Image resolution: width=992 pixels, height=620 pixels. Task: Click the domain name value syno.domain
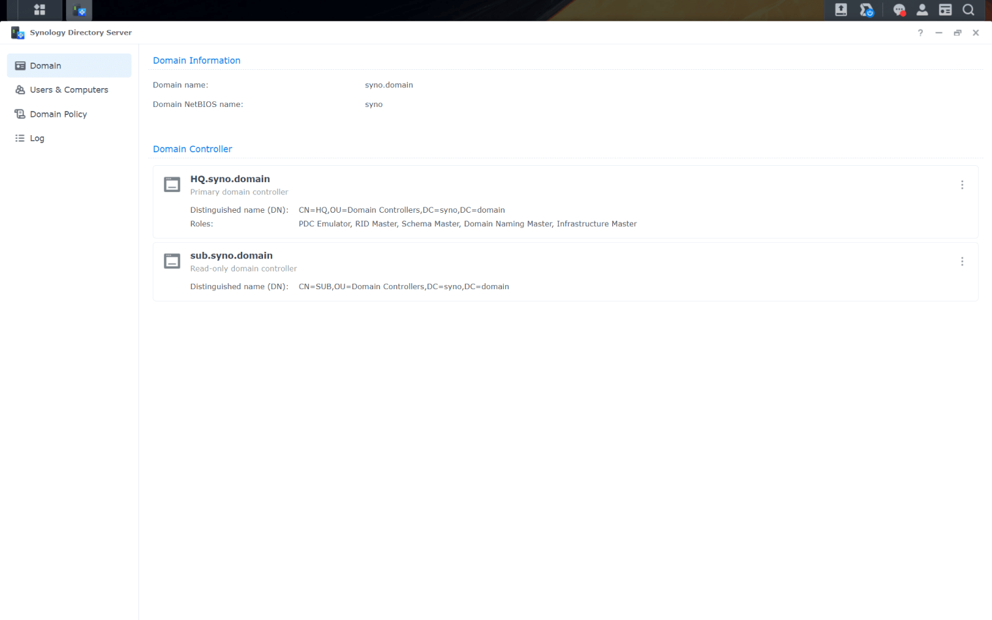pyautogui.click(x=389, y=85)
